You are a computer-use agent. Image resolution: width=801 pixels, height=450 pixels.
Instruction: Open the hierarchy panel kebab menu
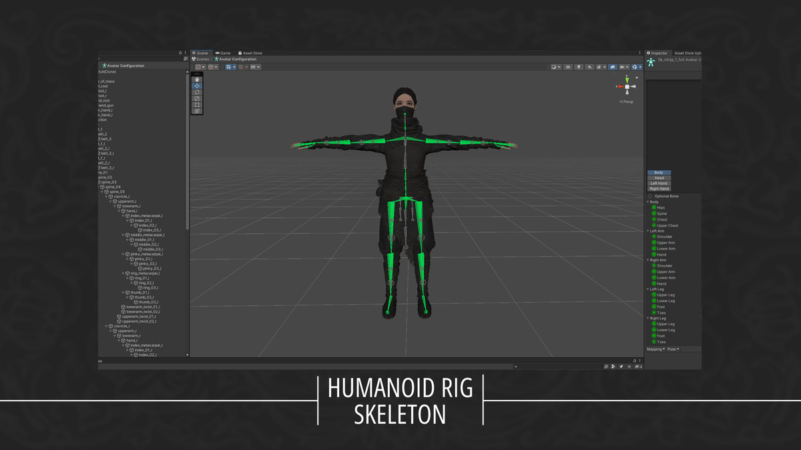point(185,53)
